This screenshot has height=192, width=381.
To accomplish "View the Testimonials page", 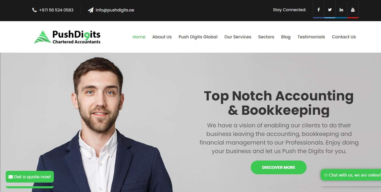I will (x=311, y=37).
